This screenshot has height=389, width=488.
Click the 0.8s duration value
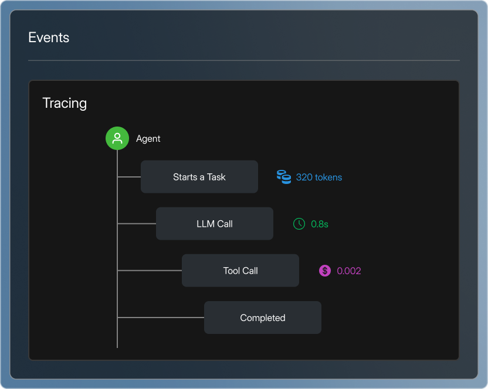click(x=320, y=224)
